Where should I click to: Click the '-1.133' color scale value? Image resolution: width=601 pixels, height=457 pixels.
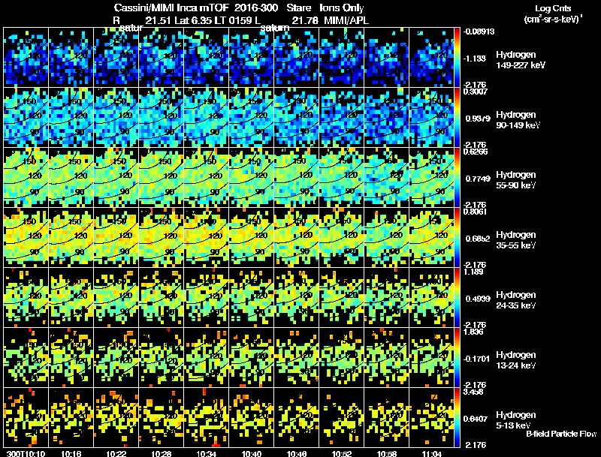[x=475, y=59]
